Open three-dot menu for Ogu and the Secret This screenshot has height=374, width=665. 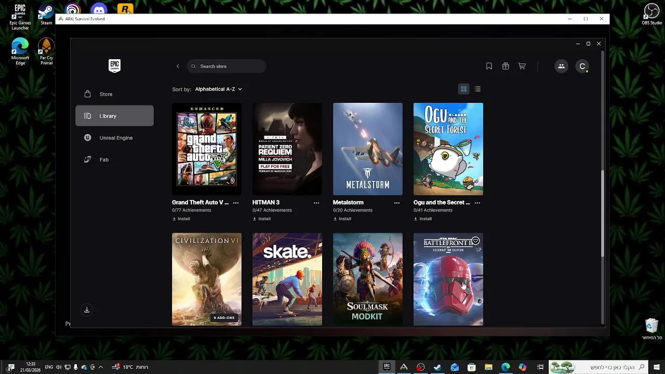[477, 203]
